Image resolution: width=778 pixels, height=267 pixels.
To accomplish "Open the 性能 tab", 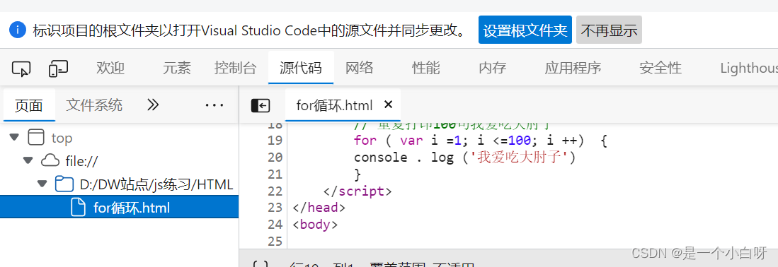I will click(425, 68).
